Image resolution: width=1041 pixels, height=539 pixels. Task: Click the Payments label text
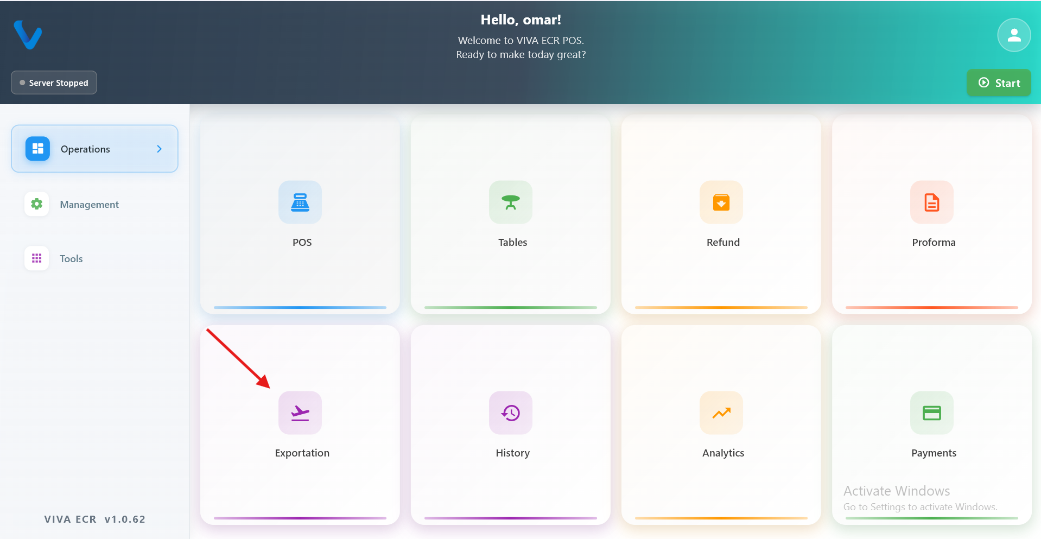tap(934, 453)
